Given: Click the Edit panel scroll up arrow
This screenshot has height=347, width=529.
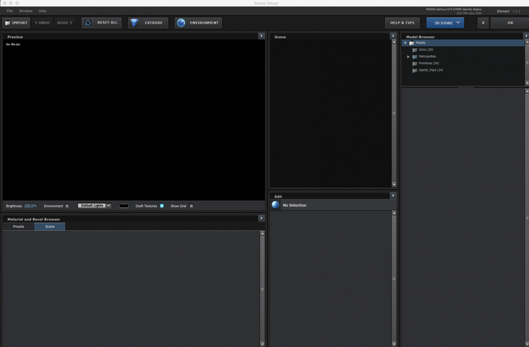Looking at the screenshot, I should [x=394, y=213].
